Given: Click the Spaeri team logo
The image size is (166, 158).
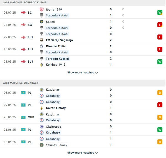Looking at the screenshot, I should [x=42, y=22].
